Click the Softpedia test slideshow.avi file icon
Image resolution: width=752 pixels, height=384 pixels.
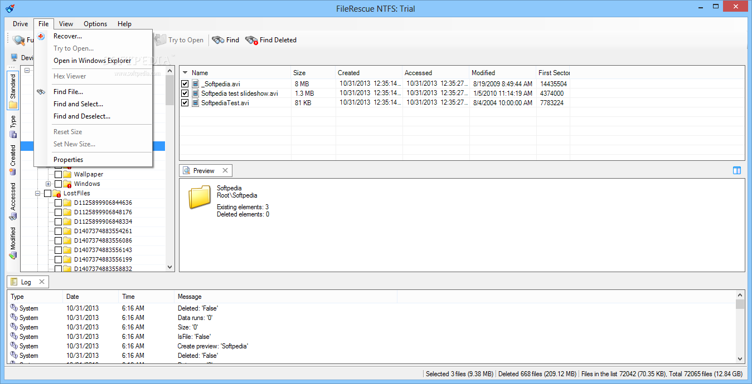point(196,93)
